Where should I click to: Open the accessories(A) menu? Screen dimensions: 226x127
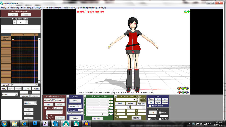tap(70, 8)
